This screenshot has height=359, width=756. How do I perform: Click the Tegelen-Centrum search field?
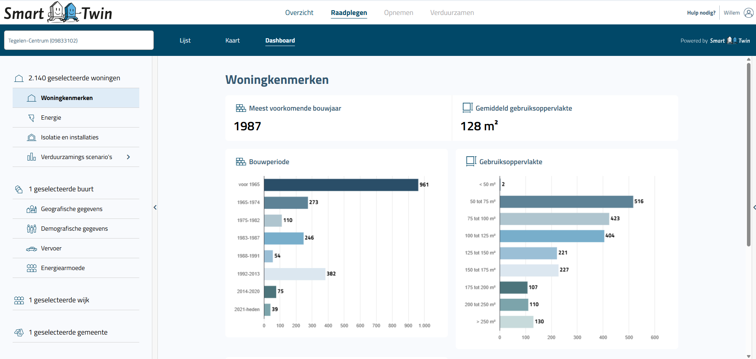[x=79, y=40]
